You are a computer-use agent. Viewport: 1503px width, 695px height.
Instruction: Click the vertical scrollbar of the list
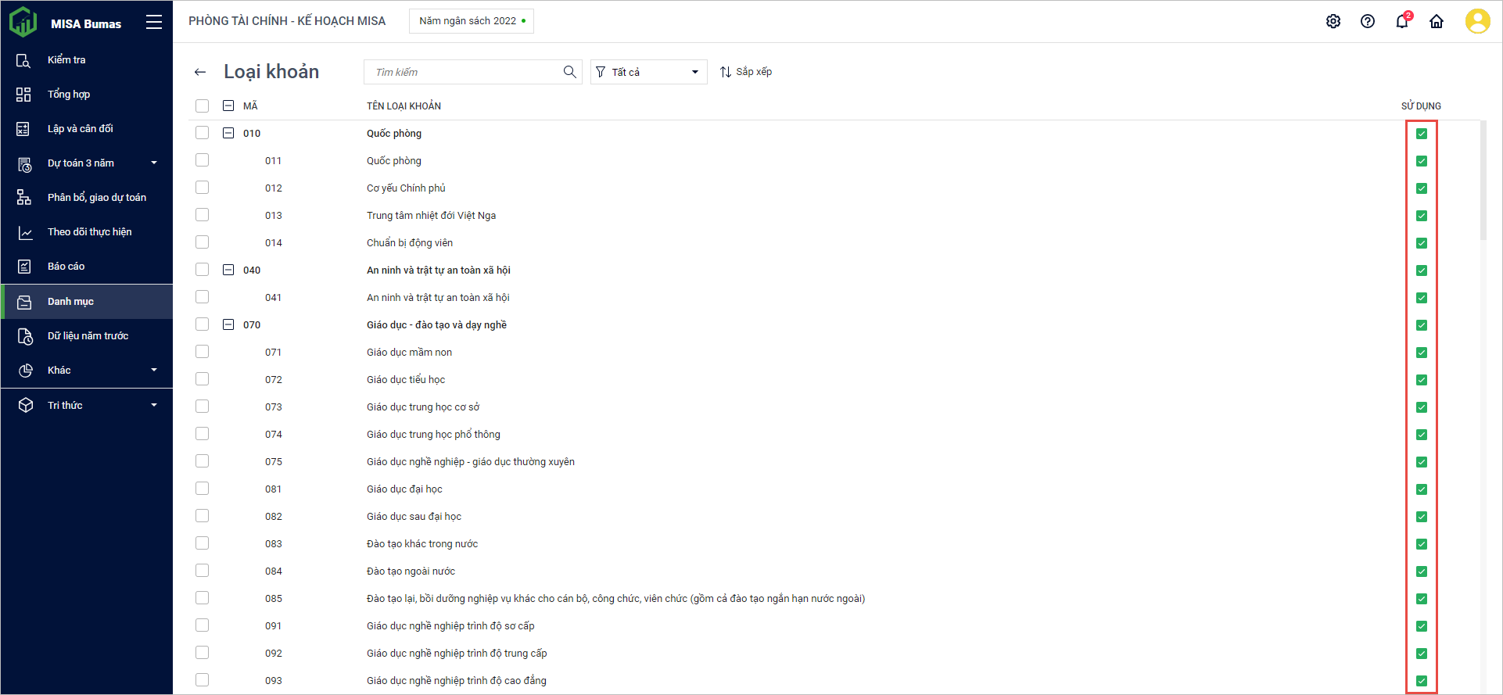[1483, 180]
